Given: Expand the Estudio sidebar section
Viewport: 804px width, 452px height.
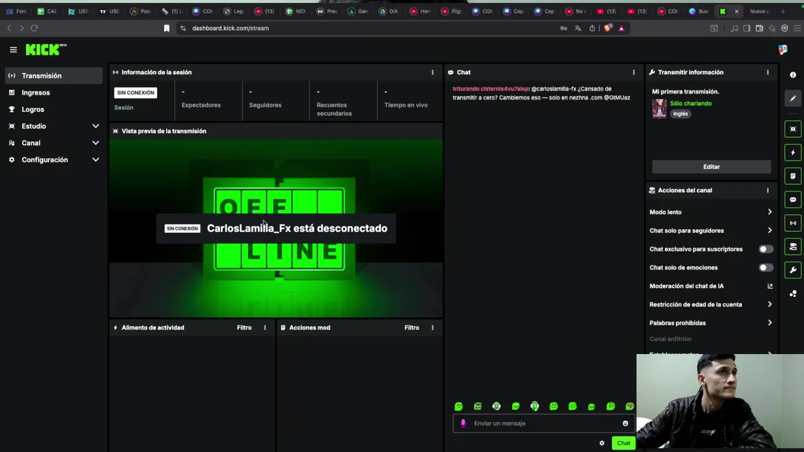Looking at the screenshot, I should (x=95, y=126).
